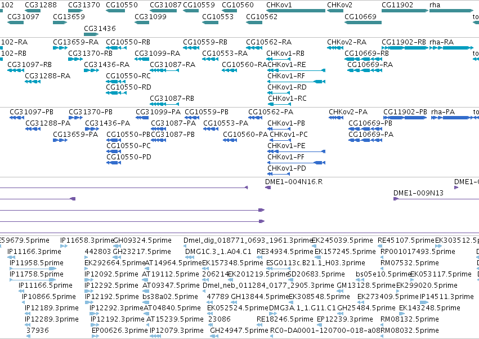
Task: Select the 37936 EST label
Action: click(x=38, y=331)
